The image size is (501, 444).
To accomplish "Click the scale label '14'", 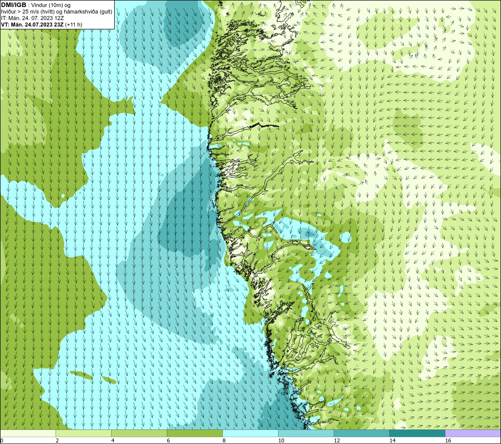I will point(392,440).
